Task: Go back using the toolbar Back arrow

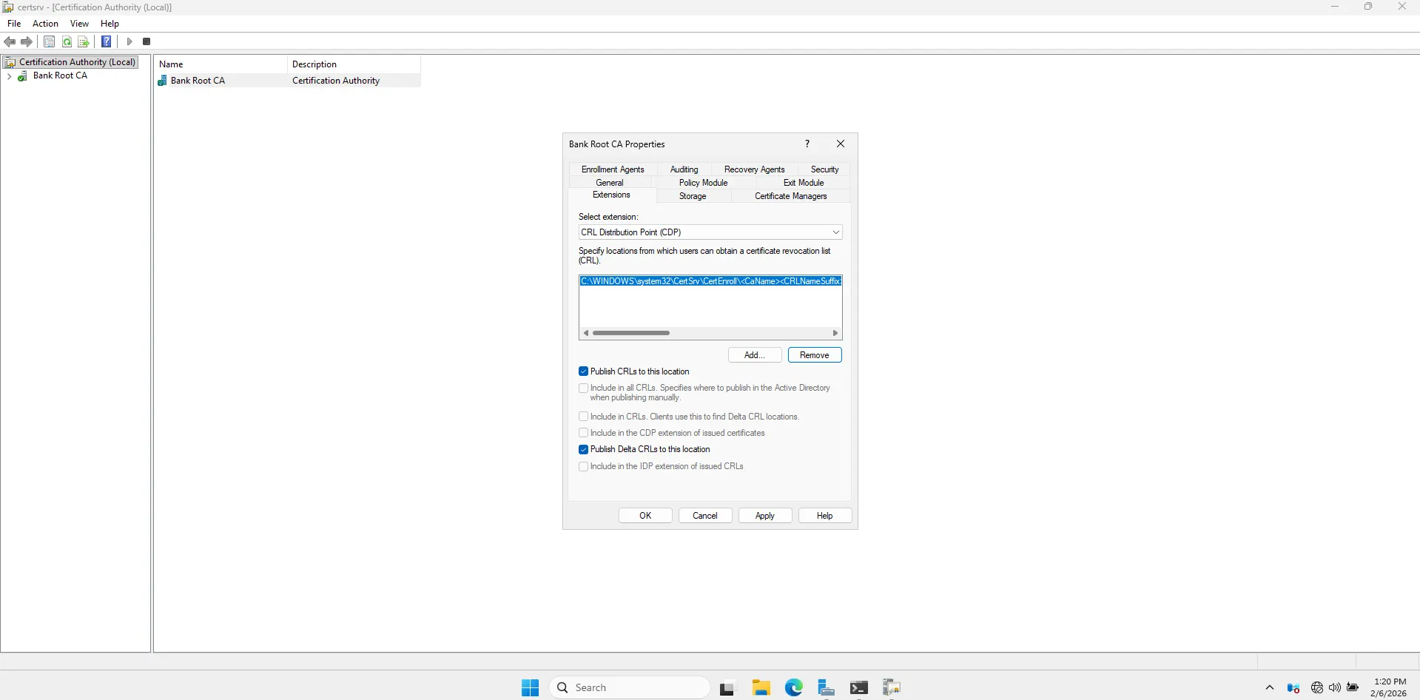Action: click(x=10, y=41)
